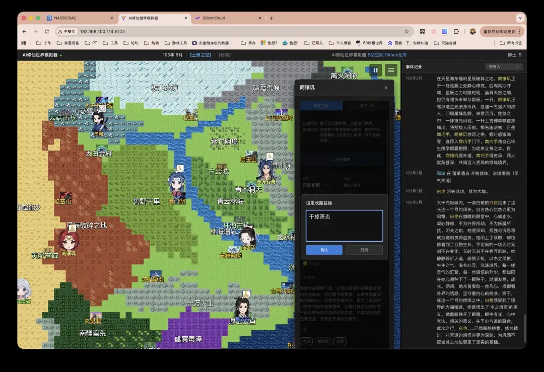Open the 游戏工具 bookmark folder
Screen dimensions: 544x372
pos(176,43)
